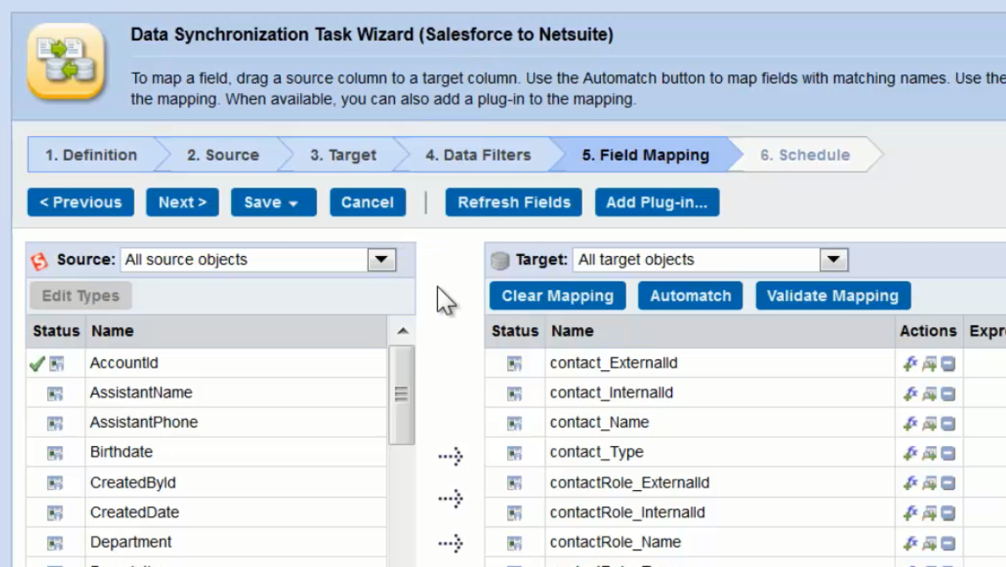Image resolution: width=1006 pixels, height=567 pixels.
Task: Add expression (fx) for contact_Name row
Action: 910,423
